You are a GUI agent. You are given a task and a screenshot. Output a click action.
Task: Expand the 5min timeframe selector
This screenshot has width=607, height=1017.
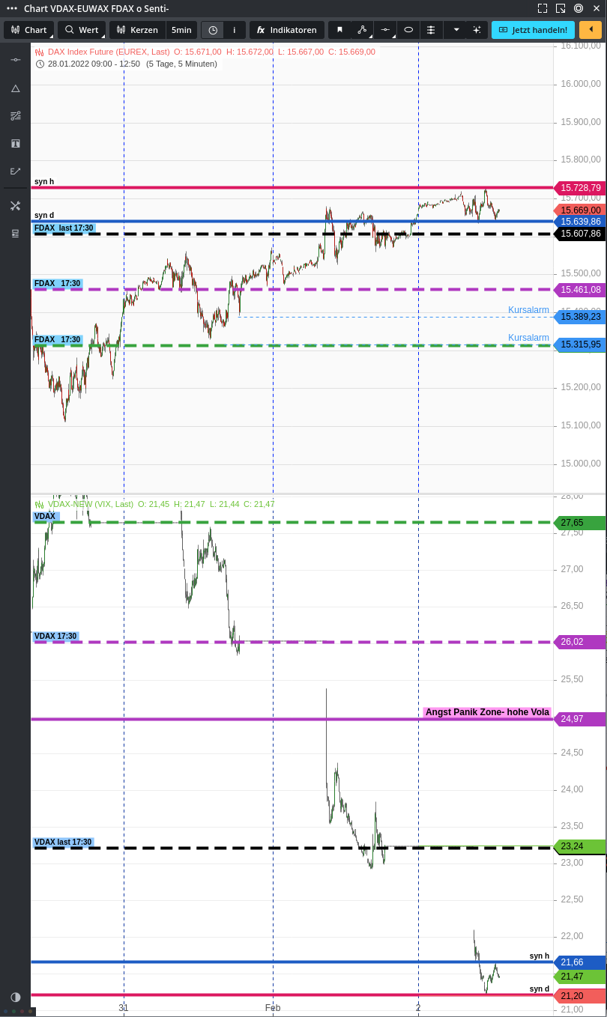(x=181, y=30)
